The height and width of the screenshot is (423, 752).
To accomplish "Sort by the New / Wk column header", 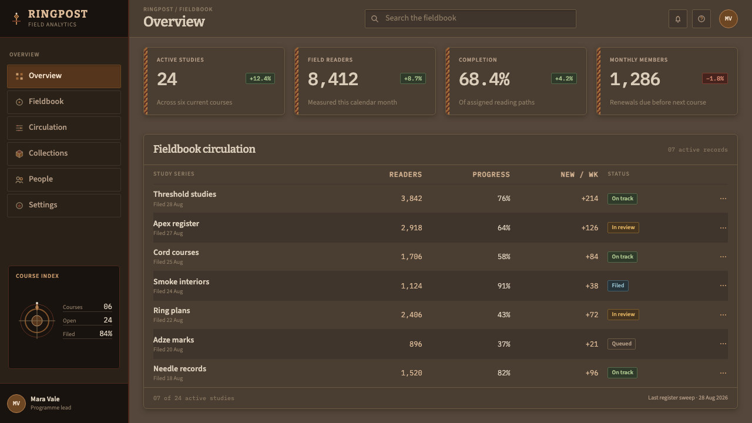I will 579,174.
